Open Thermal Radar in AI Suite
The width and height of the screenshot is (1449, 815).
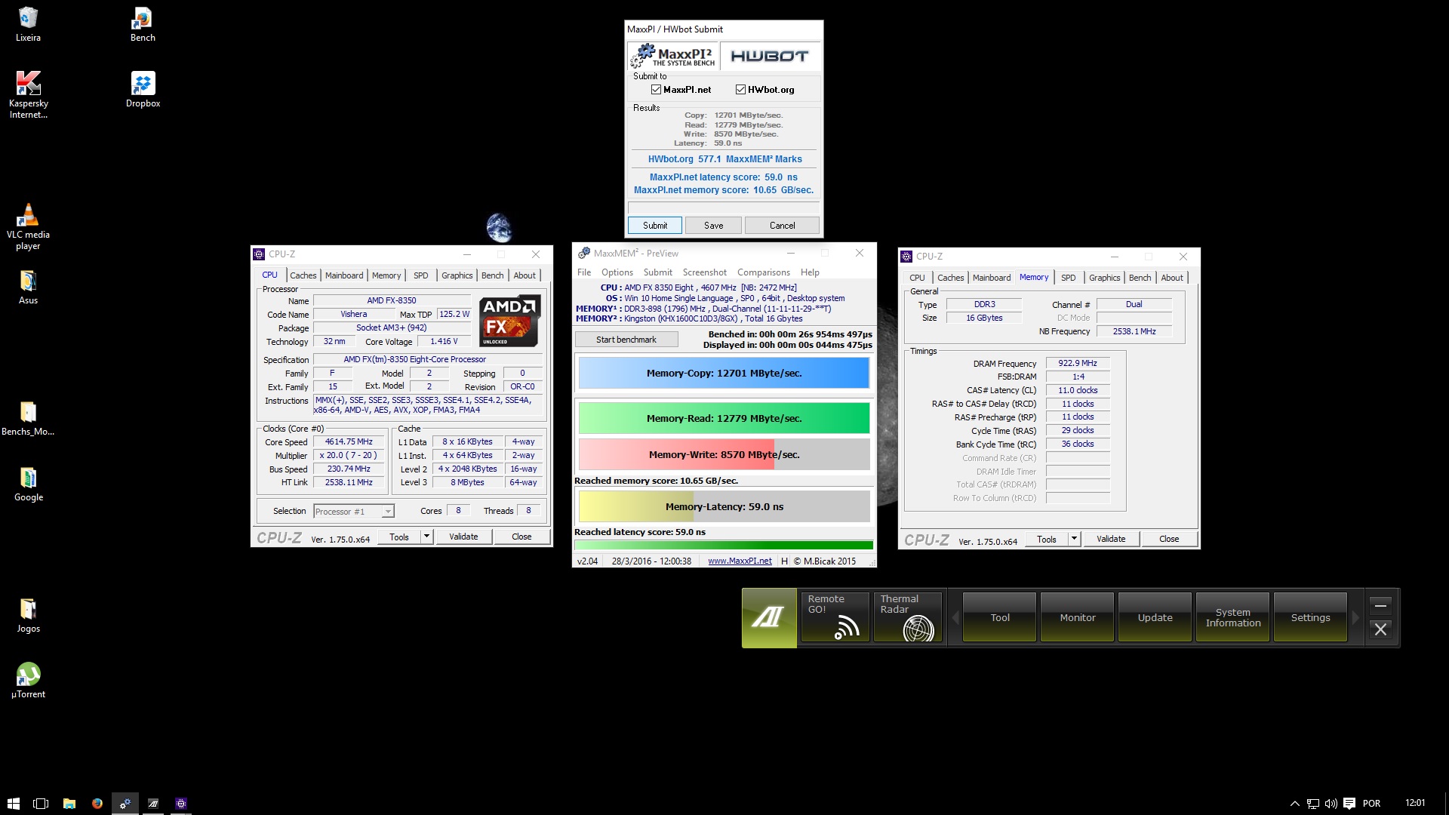click(x=907, y=618)
